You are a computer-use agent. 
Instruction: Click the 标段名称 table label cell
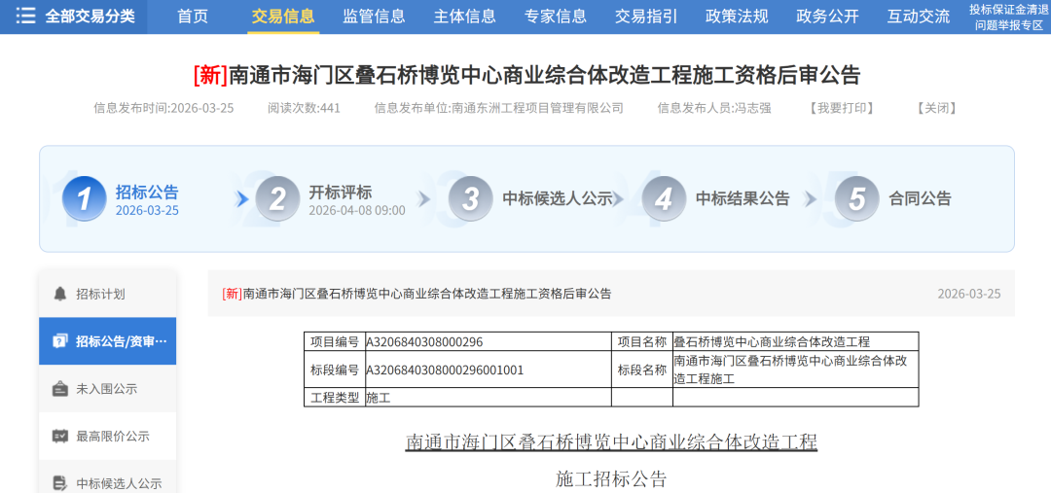pos(642,370)
